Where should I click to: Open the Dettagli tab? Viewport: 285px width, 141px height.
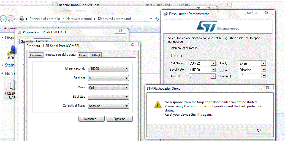click(x=96, y=55)
